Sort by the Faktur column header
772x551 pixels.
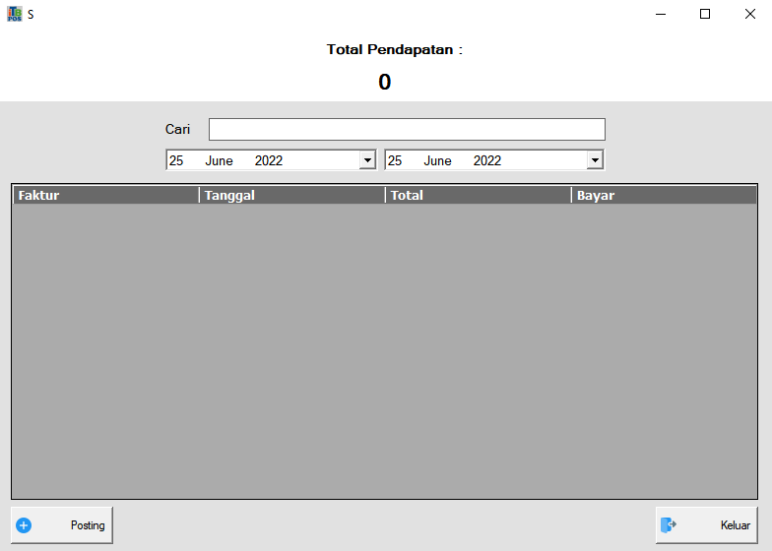105,195
